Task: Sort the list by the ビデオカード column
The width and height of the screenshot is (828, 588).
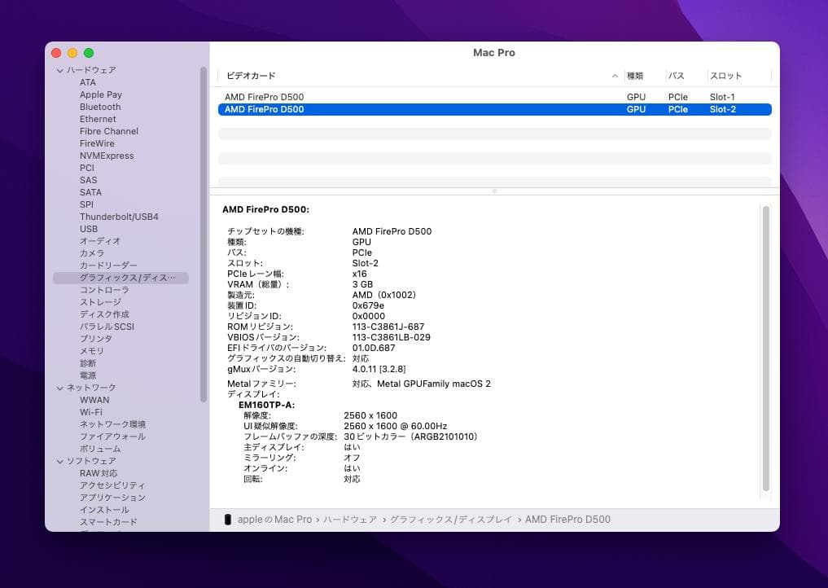Action: (251, 75)
